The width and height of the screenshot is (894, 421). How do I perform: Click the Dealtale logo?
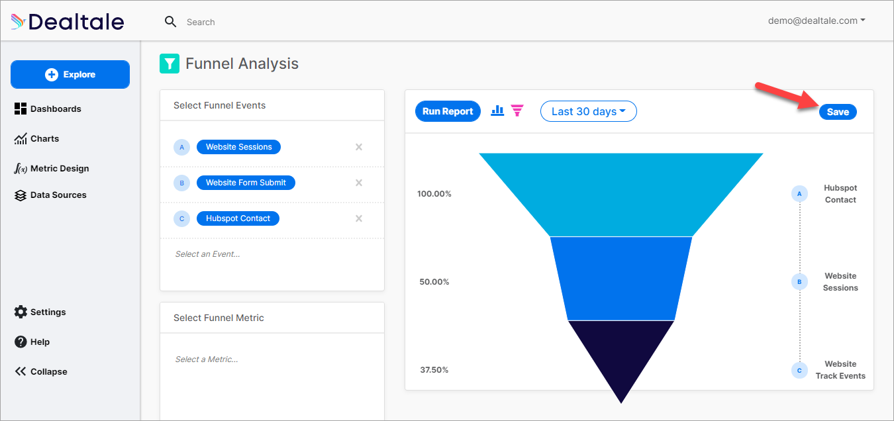pos(68,22)
